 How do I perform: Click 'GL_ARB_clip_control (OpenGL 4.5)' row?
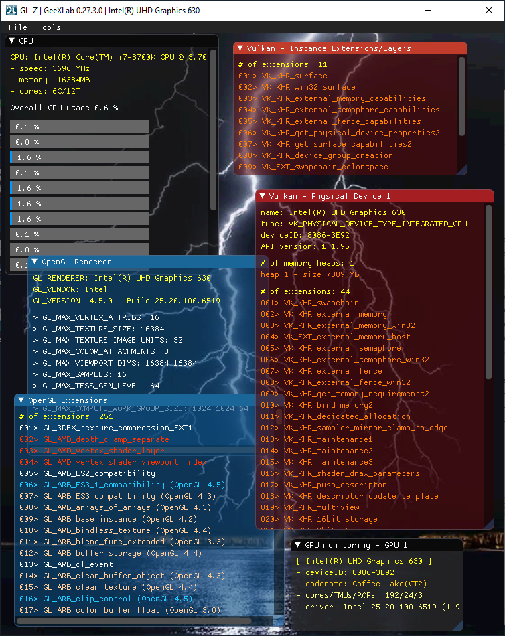(x=106, y=599)
